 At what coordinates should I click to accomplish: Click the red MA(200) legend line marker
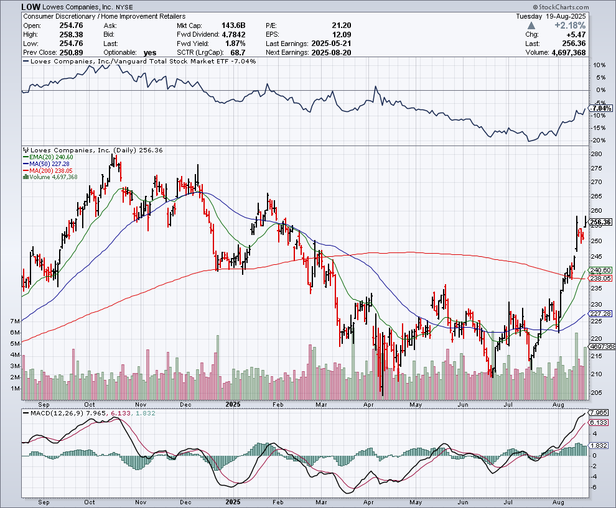pos(26,170)
